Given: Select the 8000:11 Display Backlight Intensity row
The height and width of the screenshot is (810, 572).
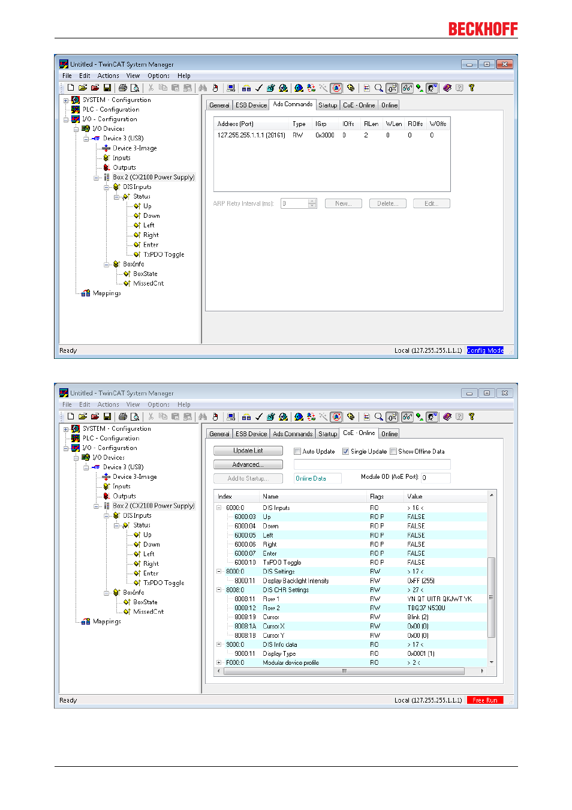Looking at the screenshot, I should (352, 581).
